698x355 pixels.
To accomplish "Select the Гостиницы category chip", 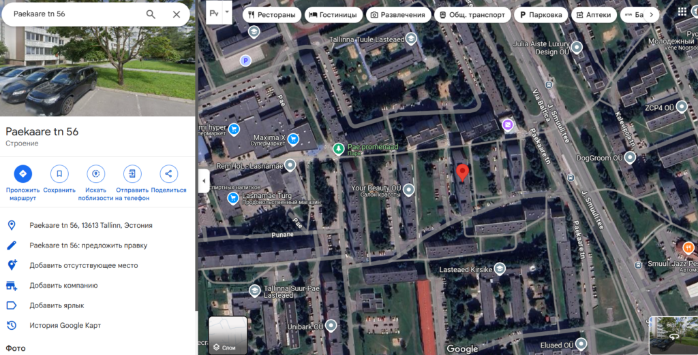I will [x=333, y=15].
